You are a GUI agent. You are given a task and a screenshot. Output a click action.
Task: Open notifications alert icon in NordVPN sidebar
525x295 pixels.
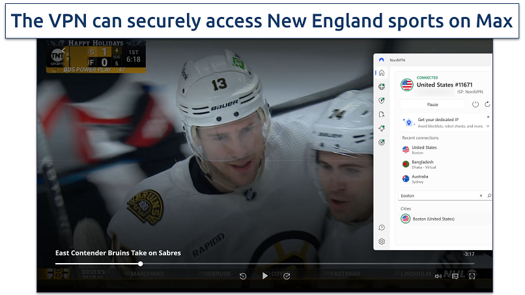click(x=381, y=228)
